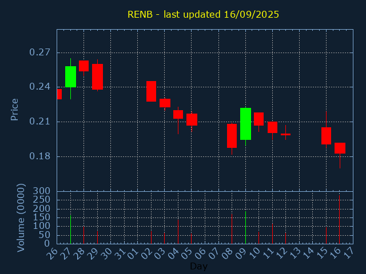
Task: Click the 300 volume axis label
Action: click(42, 191)
